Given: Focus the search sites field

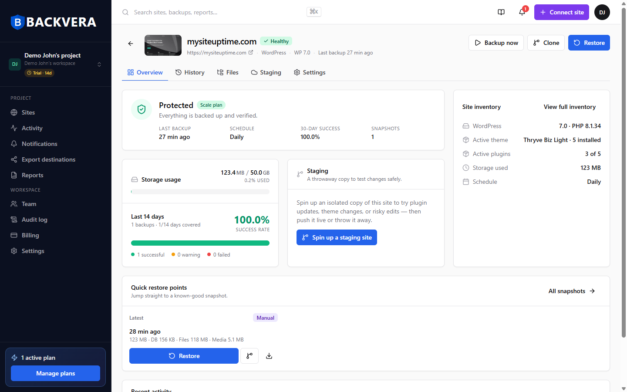Looking at the screenshot, I should [222, 12].
